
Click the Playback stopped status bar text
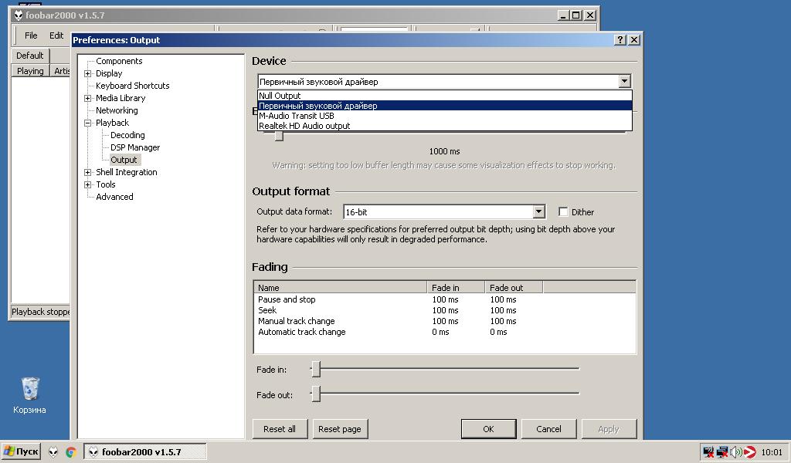[x=40, y=312]
